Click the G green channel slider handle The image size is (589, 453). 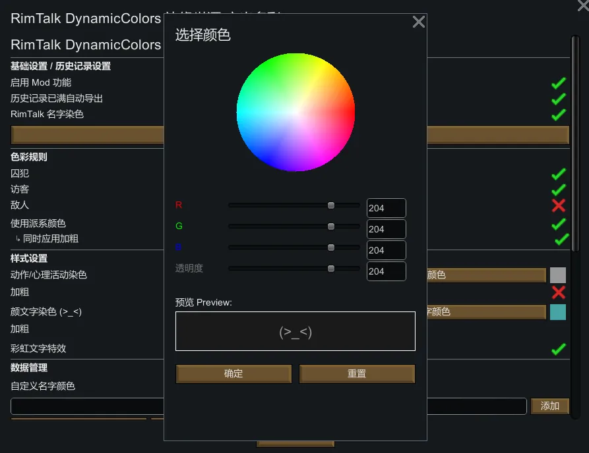tap(331, 226)
